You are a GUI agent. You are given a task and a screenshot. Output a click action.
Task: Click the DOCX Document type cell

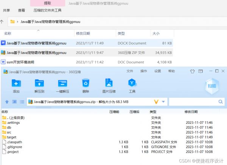(132, 43)
